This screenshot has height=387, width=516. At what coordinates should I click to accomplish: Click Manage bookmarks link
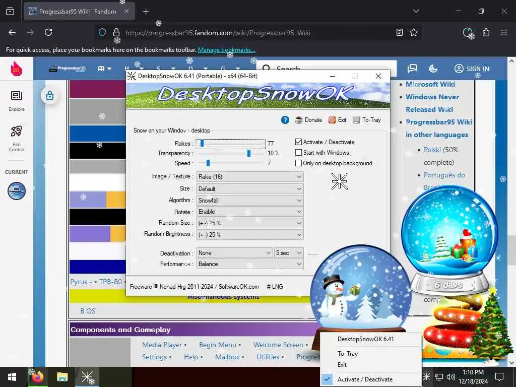point(226,50)
